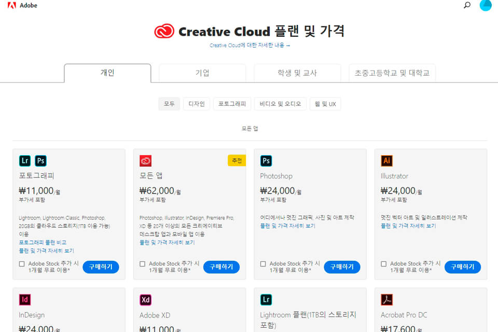Check Adobe Stock 추가 on 모든 앱 card
498x332 pixels.
pyautogui.click(x=142, y=265)
